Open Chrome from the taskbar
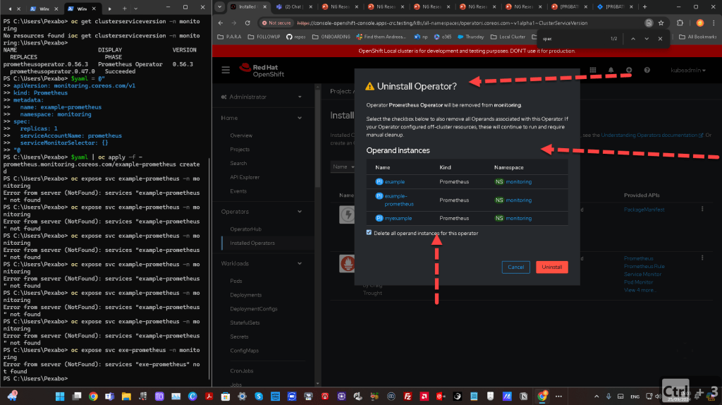 (x=93, y=397)
